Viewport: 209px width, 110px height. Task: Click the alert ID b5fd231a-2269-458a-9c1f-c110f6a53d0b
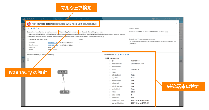[x=76, y=24]
